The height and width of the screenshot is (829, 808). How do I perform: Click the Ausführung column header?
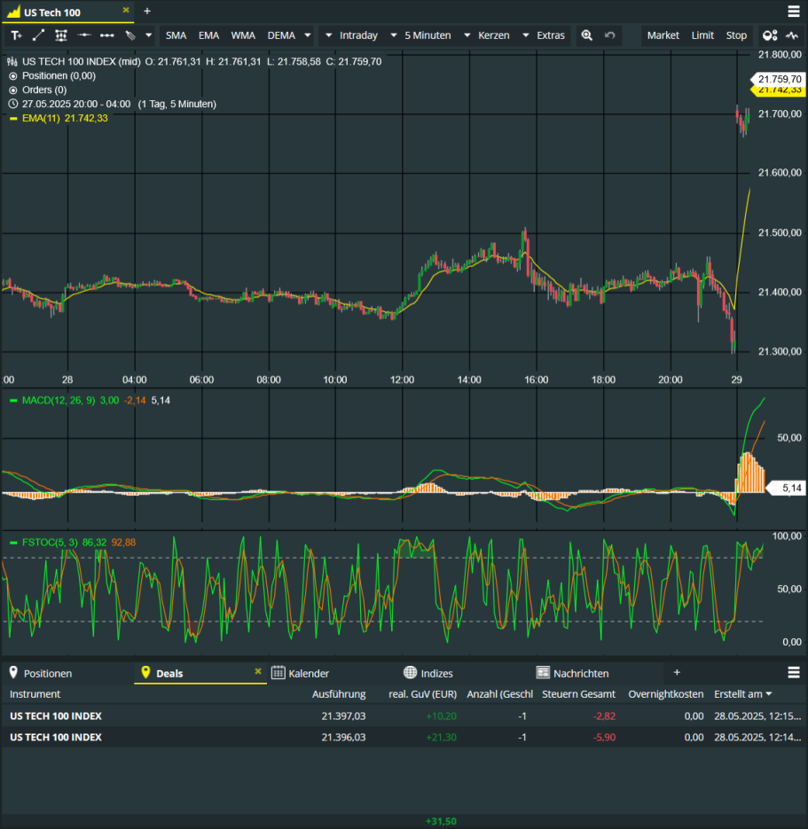pos(339,694)
